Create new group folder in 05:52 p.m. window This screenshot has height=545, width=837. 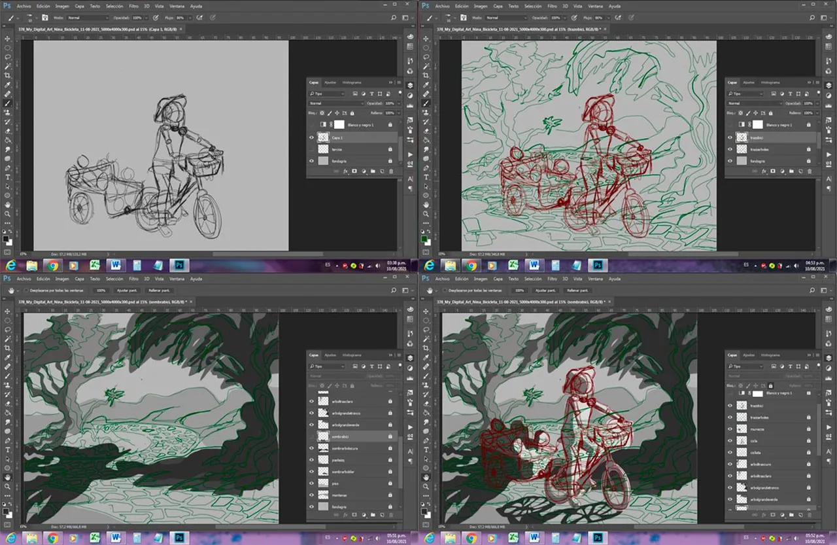[x=791, y=515]
